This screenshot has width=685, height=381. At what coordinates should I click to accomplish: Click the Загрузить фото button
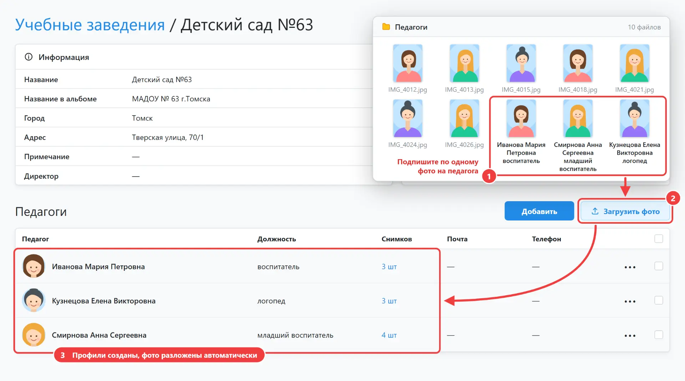pos(625,211)
